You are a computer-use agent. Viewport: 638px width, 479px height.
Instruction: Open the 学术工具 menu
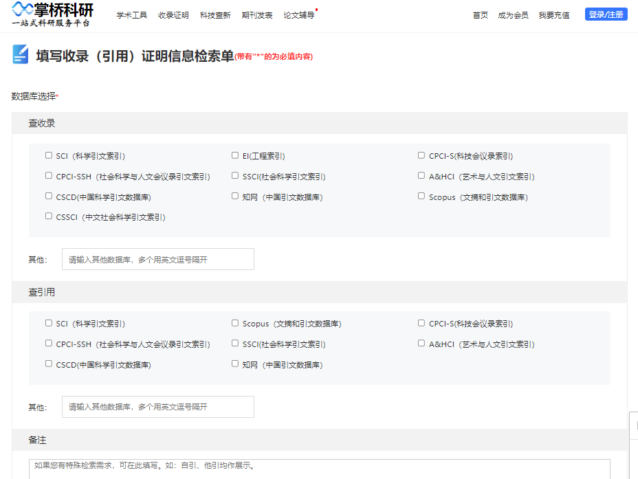tap(132, 15)
